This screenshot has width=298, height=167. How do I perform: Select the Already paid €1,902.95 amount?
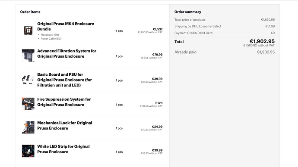point(266,52)
